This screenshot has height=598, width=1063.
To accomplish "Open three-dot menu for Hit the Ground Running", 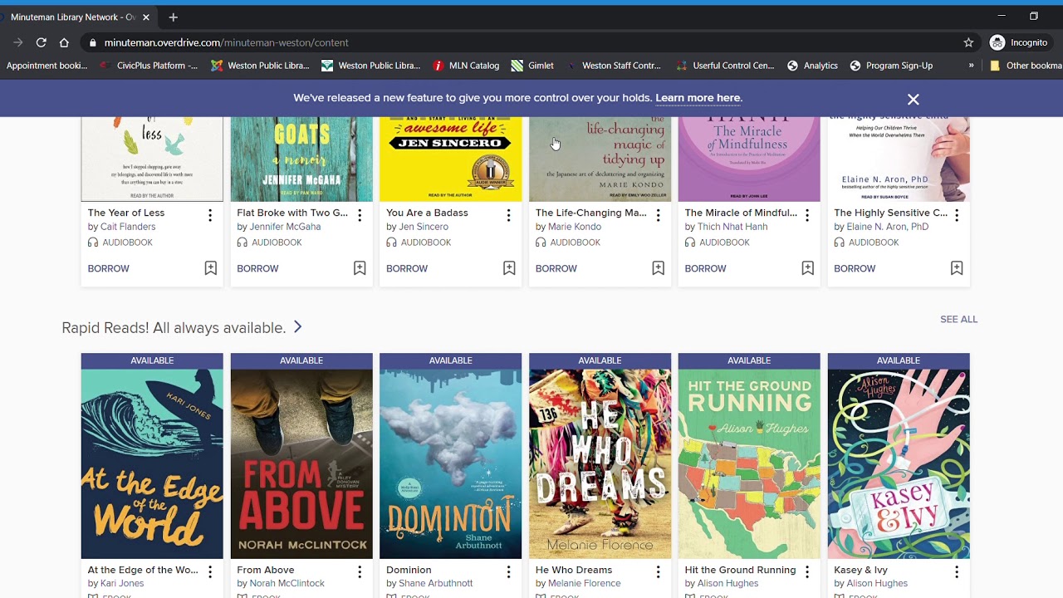I will pos(807,572).
